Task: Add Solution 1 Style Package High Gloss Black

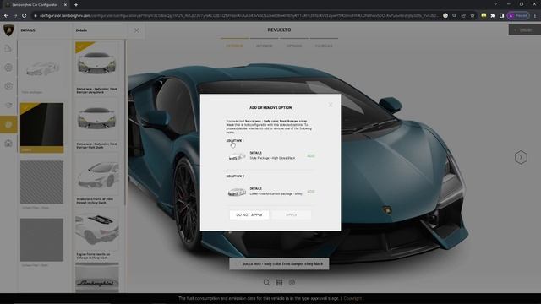Action: coord(311,155)
